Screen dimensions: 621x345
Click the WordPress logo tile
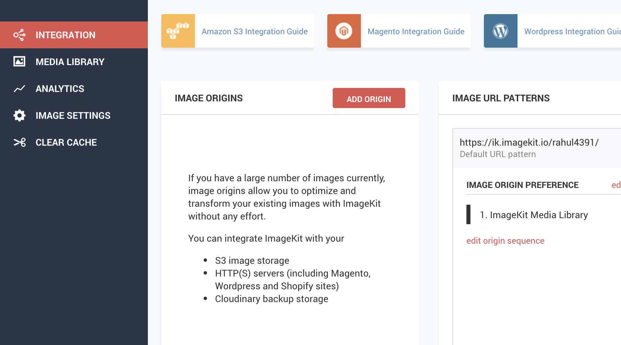[501, 31]
